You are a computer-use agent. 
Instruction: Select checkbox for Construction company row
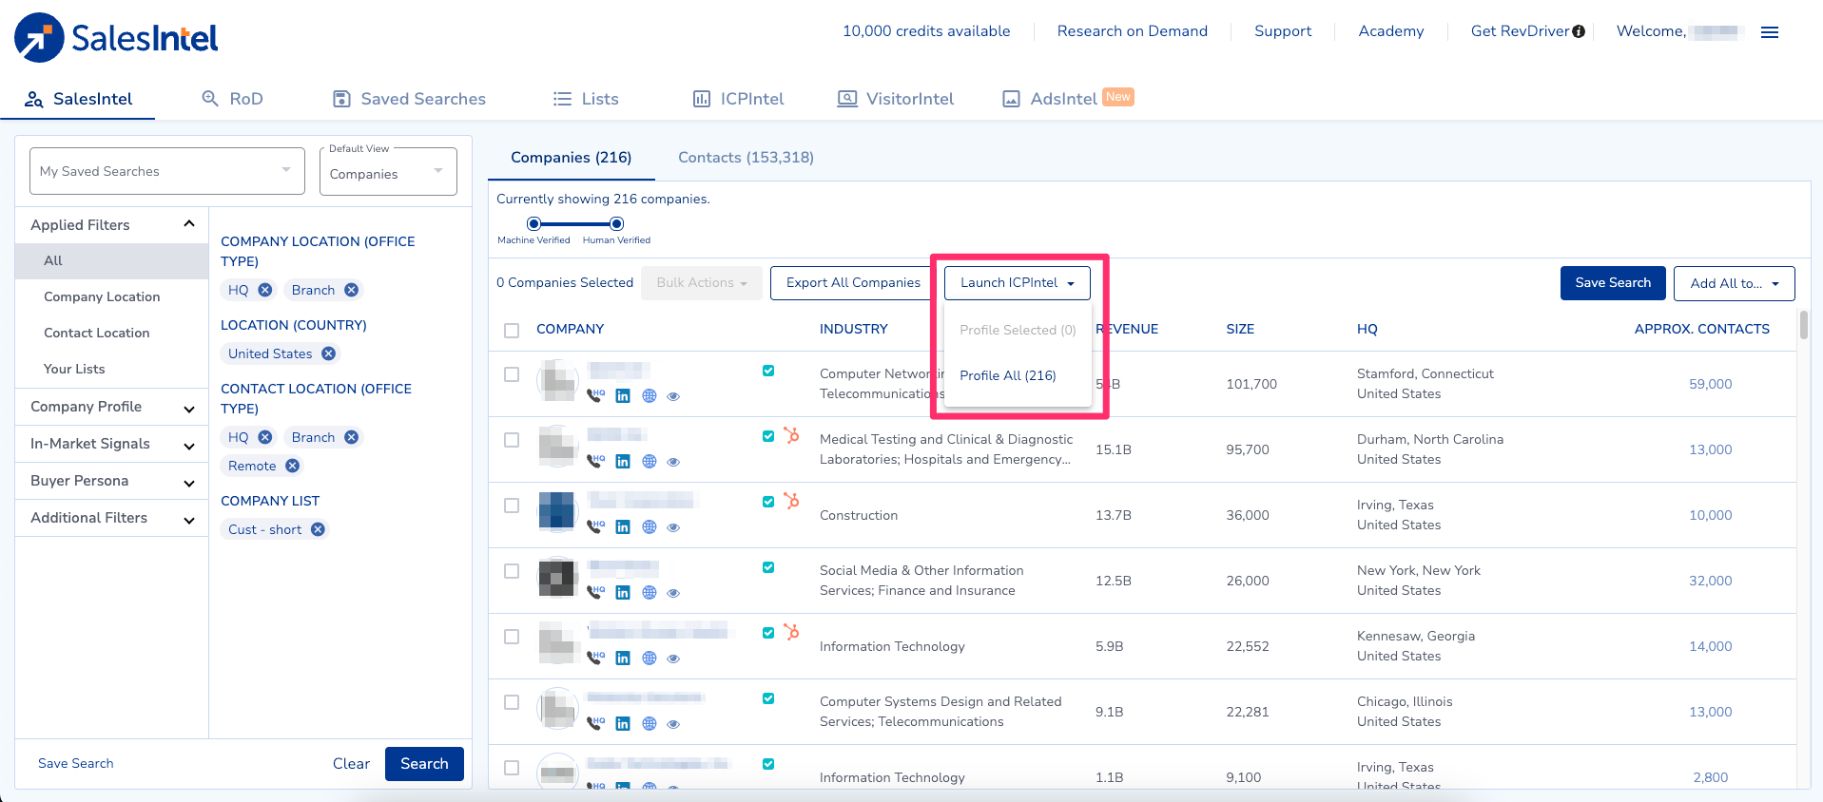[512, 506]
